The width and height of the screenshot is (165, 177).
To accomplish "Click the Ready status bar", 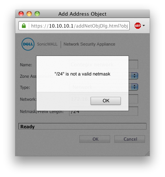I will [82, 126].
